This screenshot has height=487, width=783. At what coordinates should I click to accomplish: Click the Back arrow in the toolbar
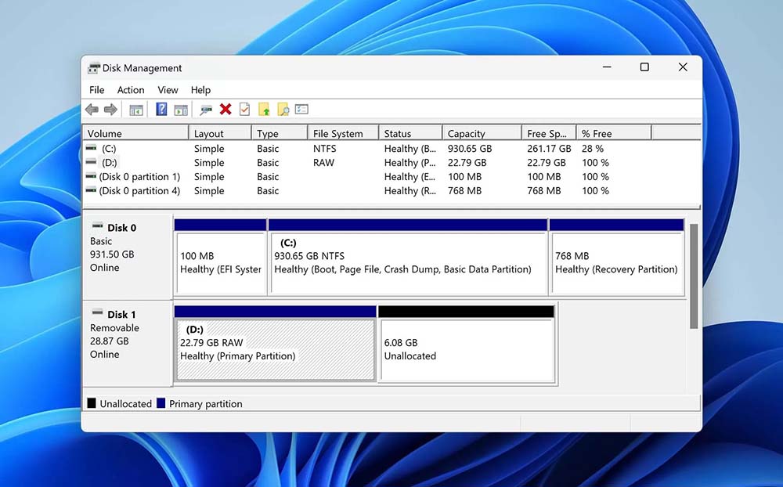click(x=92, y=110)
